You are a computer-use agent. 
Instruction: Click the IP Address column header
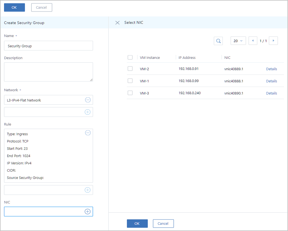pos(187,58)
